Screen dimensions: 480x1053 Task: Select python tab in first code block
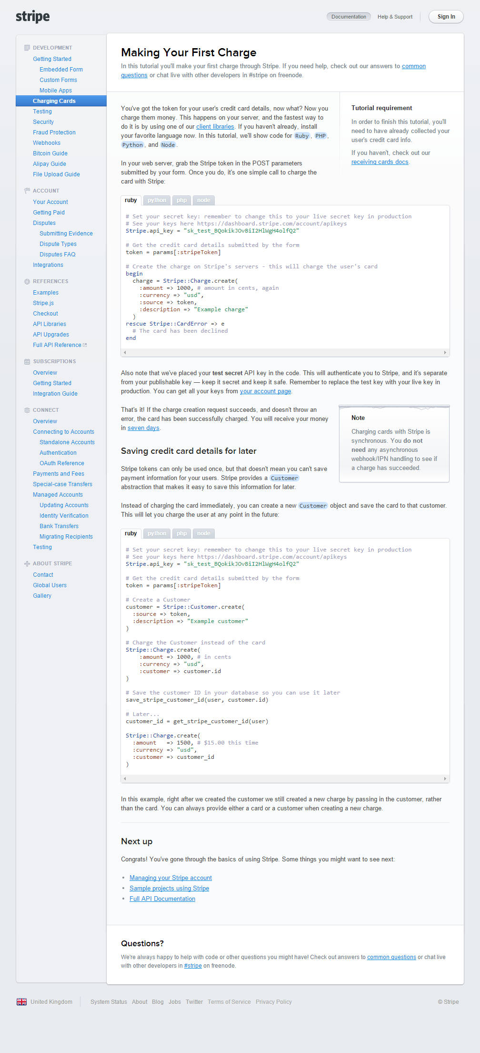tap(157, 200)
